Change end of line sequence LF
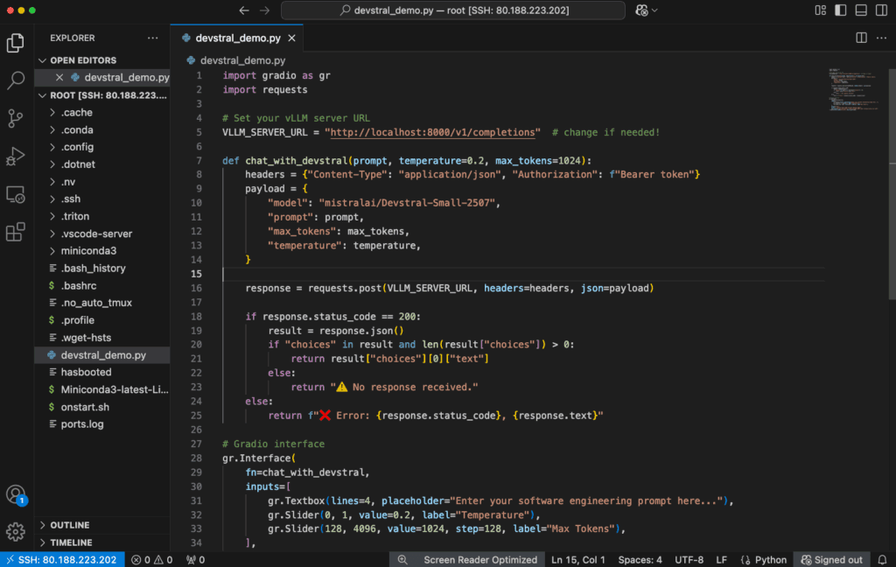Viewport: 896px width, 567px height. [x=722, y=560]
